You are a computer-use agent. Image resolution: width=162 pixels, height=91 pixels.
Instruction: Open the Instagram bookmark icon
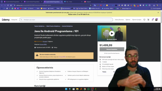pyautogui.click(x=15, y=8)
